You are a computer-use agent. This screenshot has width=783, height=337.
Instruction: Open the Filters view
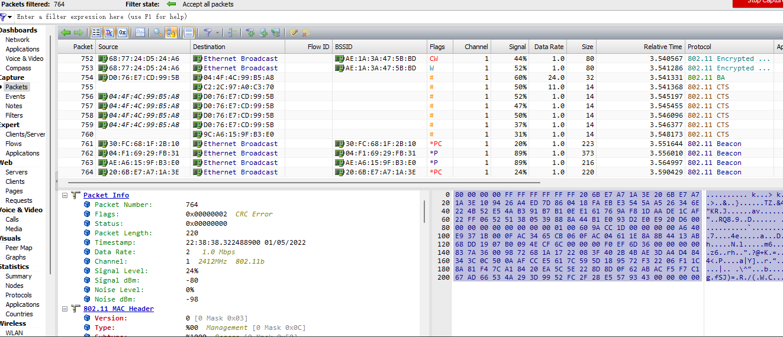pyautogui.click(x=14, y=115)
